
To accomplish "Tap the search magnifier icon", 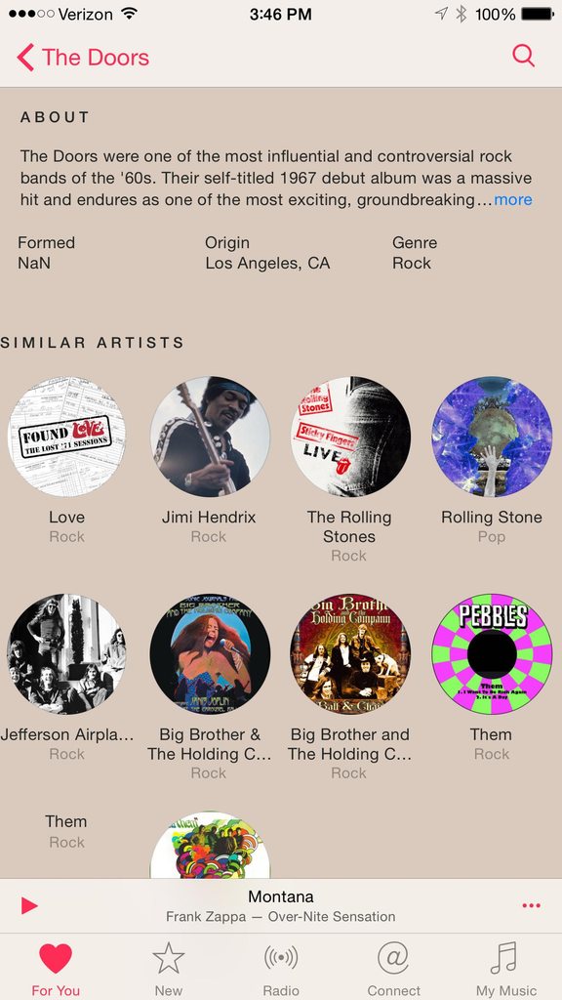I will click(x=523, y=56).
